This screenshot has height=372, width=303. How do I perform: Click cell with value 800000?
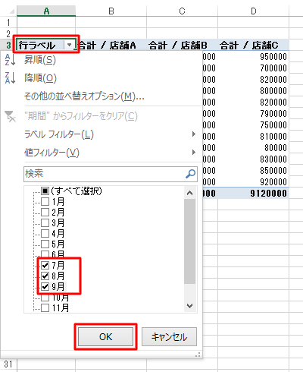pyautogui.click(x=254, y=91)
